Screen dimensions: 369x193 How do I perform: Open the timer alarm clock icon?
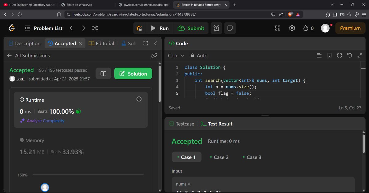(216, 28)
